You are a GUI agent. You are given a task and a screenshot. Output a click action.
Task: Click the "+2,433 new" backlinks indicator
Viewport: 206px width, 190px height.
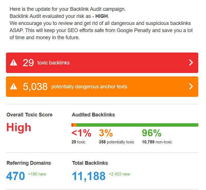pos(119,174)
